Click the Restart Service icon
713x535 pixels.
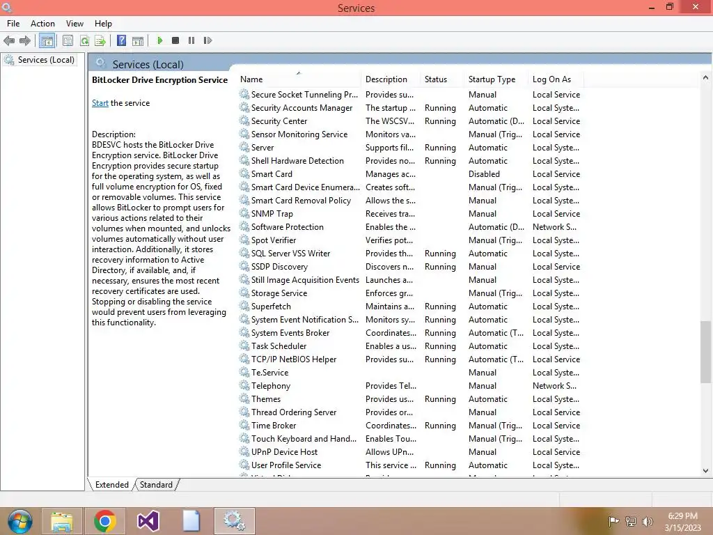[207, 40]
